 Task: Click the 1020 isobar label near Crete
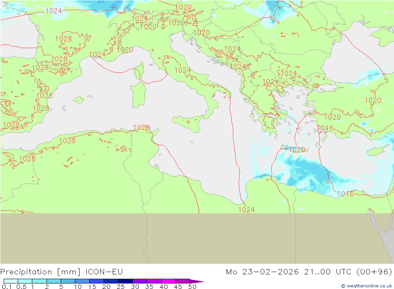[x=297, y=150]
